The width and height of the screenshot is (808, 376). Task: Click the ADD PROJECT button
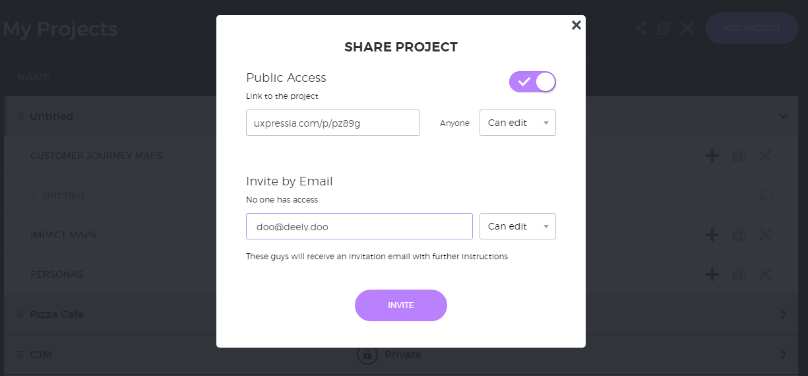[x=752, y=28]
